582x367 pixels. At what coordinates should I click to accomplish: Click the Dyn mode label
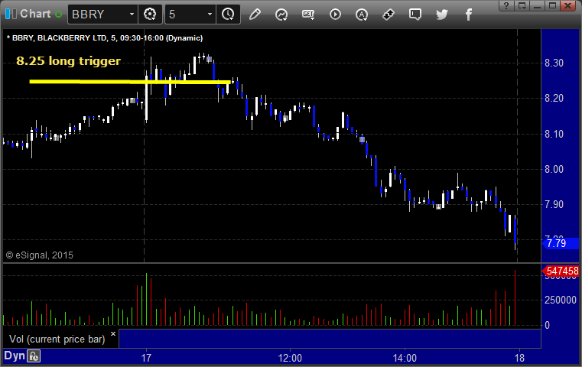click(14, 356)
